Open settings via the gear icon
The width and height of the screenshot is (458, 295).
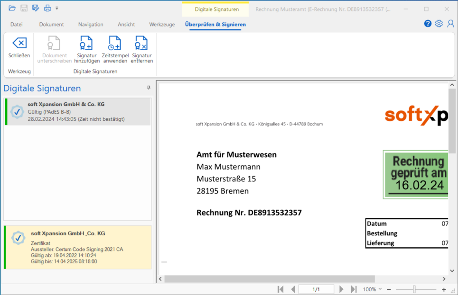coord(439,24)
